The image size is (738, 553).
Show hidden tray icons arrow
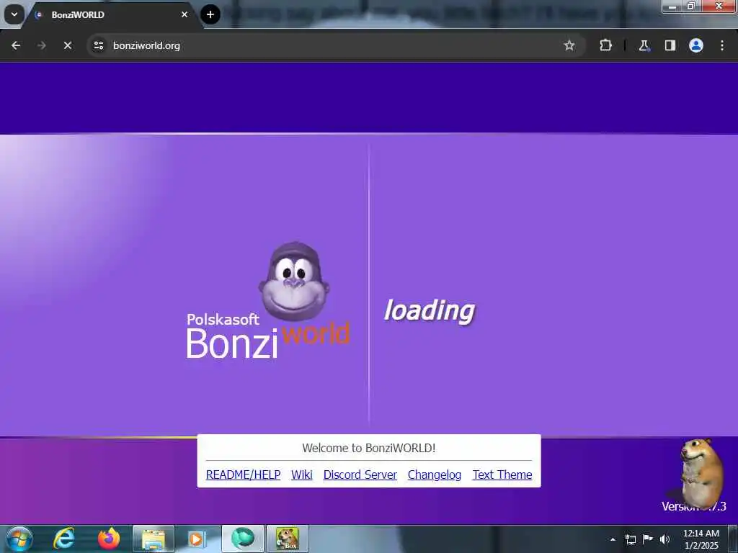613,539
